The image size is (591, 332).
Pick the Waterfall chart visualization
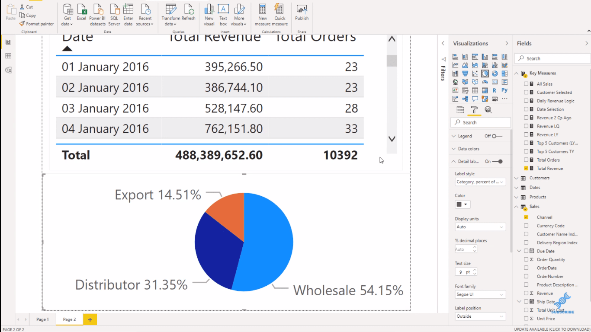click(455, 73)
